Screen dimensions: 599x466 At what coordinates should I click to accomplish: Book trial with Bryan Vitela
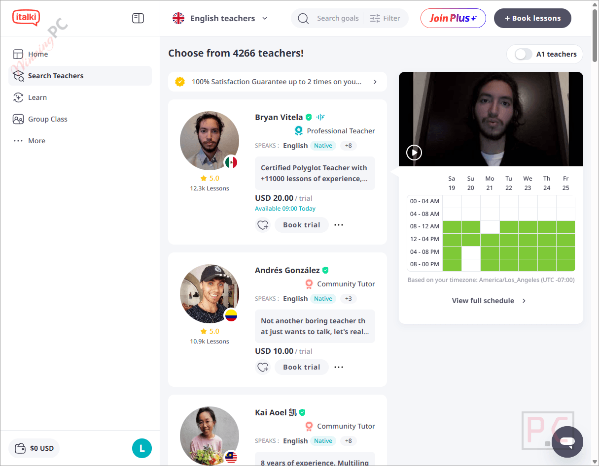302,225
